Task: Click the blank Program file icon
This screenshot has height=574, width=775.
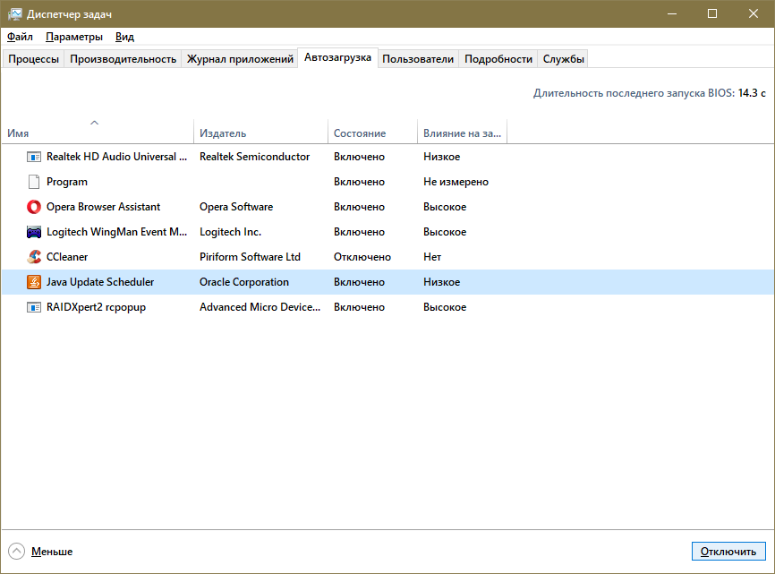Action: (x=34, y=182)
